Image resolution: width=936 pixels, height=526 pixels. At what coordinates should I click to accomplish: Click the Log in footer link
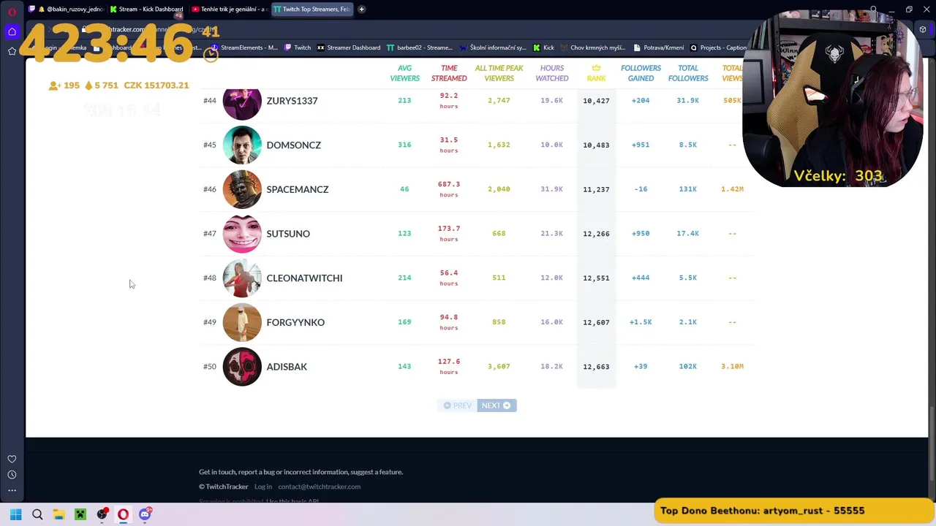click(263, 487)
